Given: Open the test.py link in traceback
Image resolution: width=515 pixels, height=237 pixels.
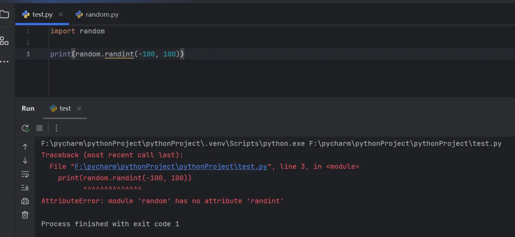Looking at the screenshot, I should (171, 167).
